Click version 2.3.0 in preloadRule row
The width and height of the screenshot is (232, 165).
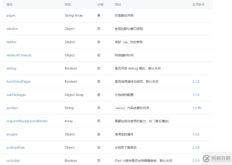[196, 148]
